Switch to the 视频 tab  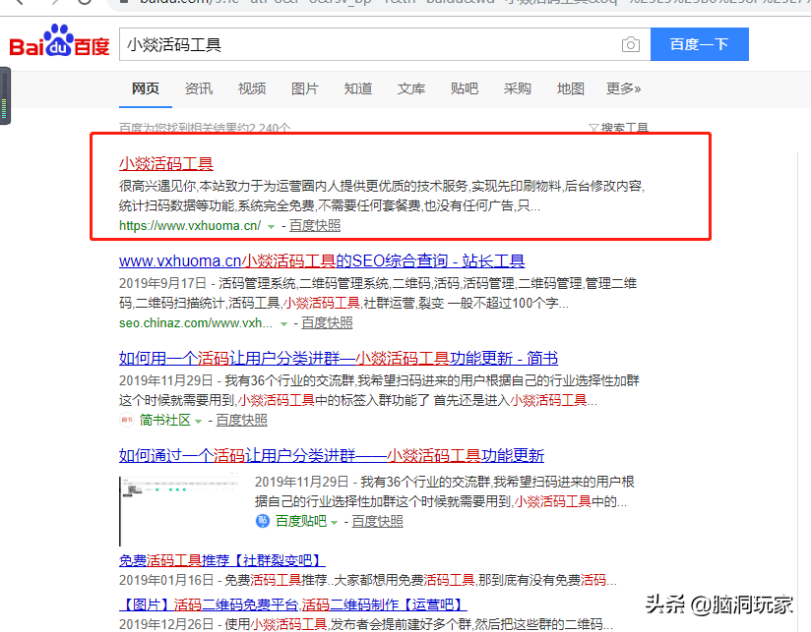(x=252, y=88)
